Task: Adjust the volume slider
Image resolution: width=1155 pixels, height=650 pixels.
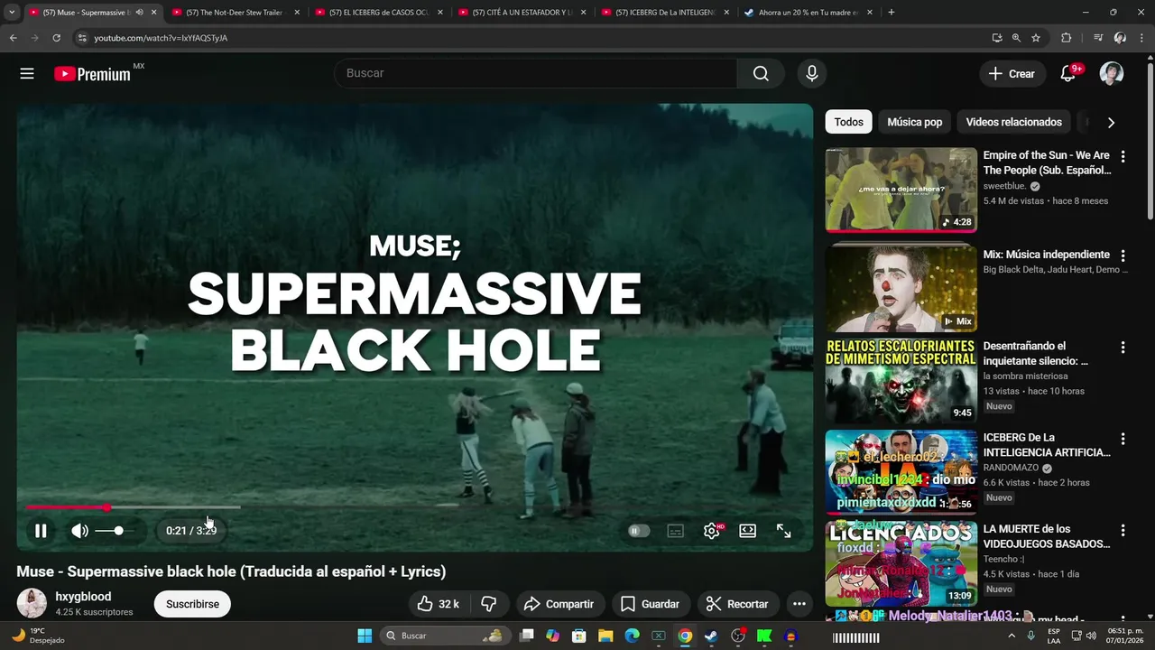Action: coord(116,531)
